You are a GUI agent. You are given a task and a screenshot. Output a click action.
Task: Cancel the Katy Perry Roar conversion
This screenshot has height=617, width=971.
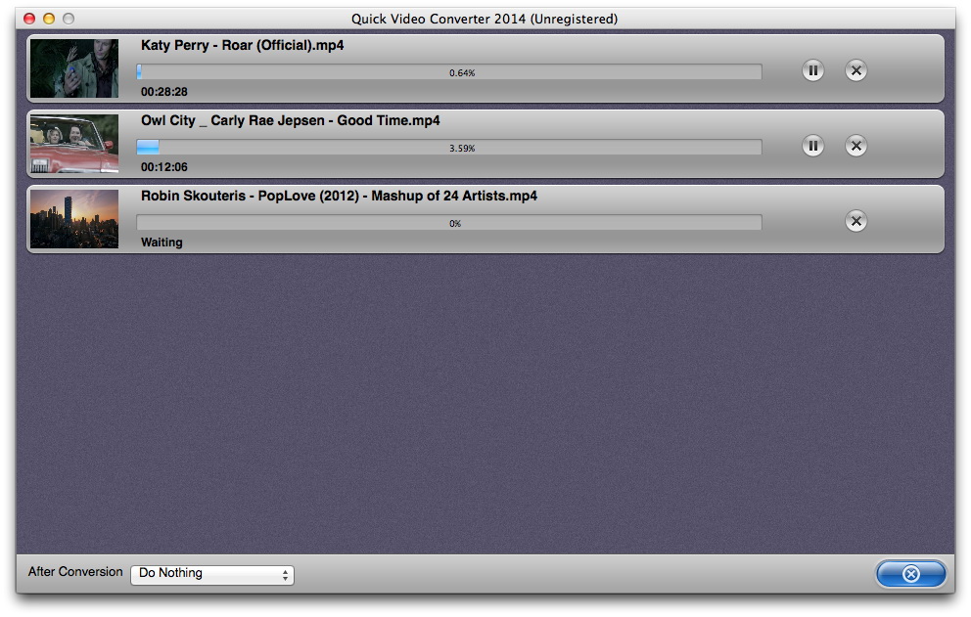[x=855, y=70]
